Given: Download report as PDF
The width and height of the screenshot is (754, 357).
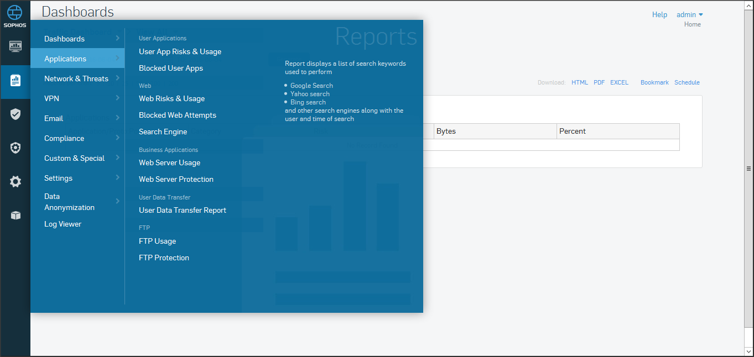Looking at the screenshot, I should [x=599, y=82].
